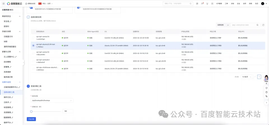Click the 开始诊断 button
The height and width of the screenshot is (125, 269).
click(x=31, y=119)
